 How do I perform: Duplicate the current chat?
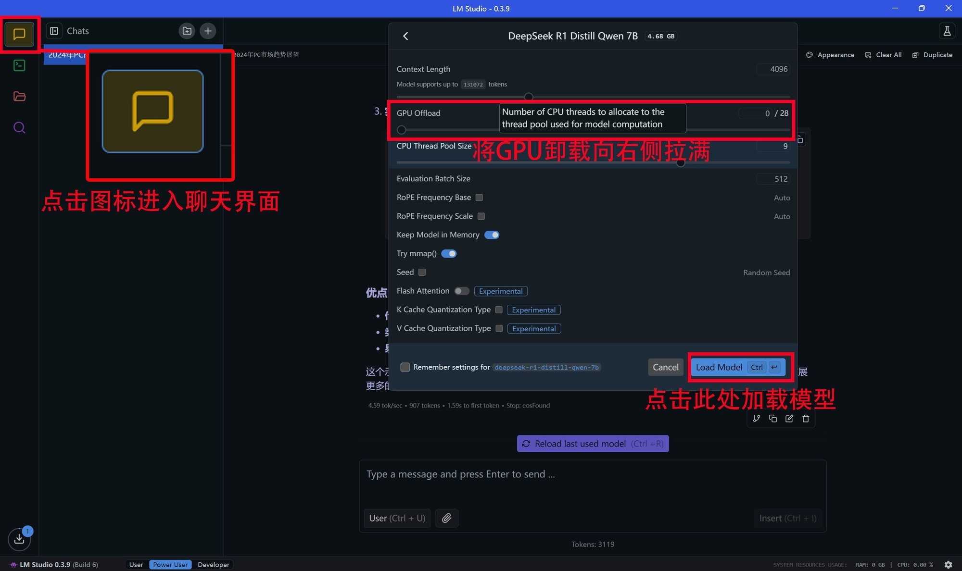[x=932, y=55]
